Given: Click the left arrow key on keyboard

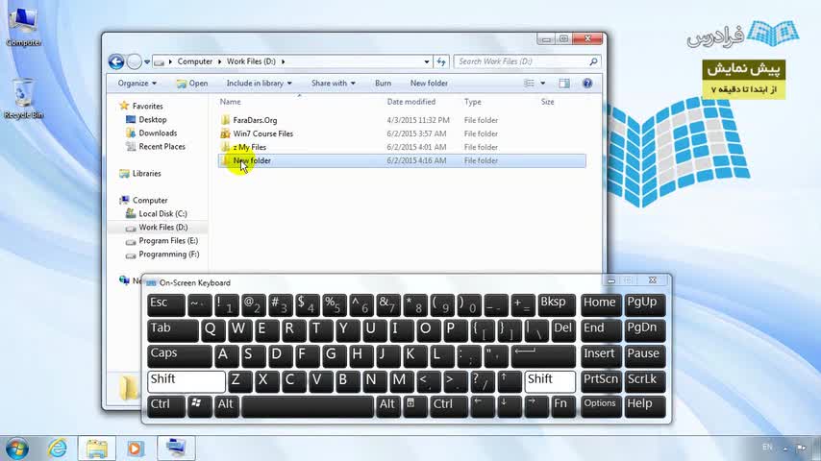Looking at the screenshot, I should tap(483, 406).
